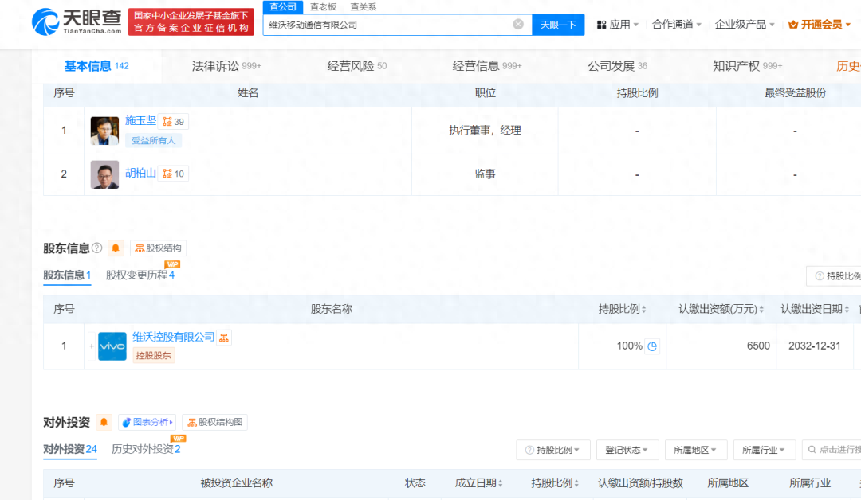Image resolution: width=861 pixels, height=500 pixels.
Task: Expand the 维沃控股有限公司 row plus sign
Action: click(x=92, y=346)
